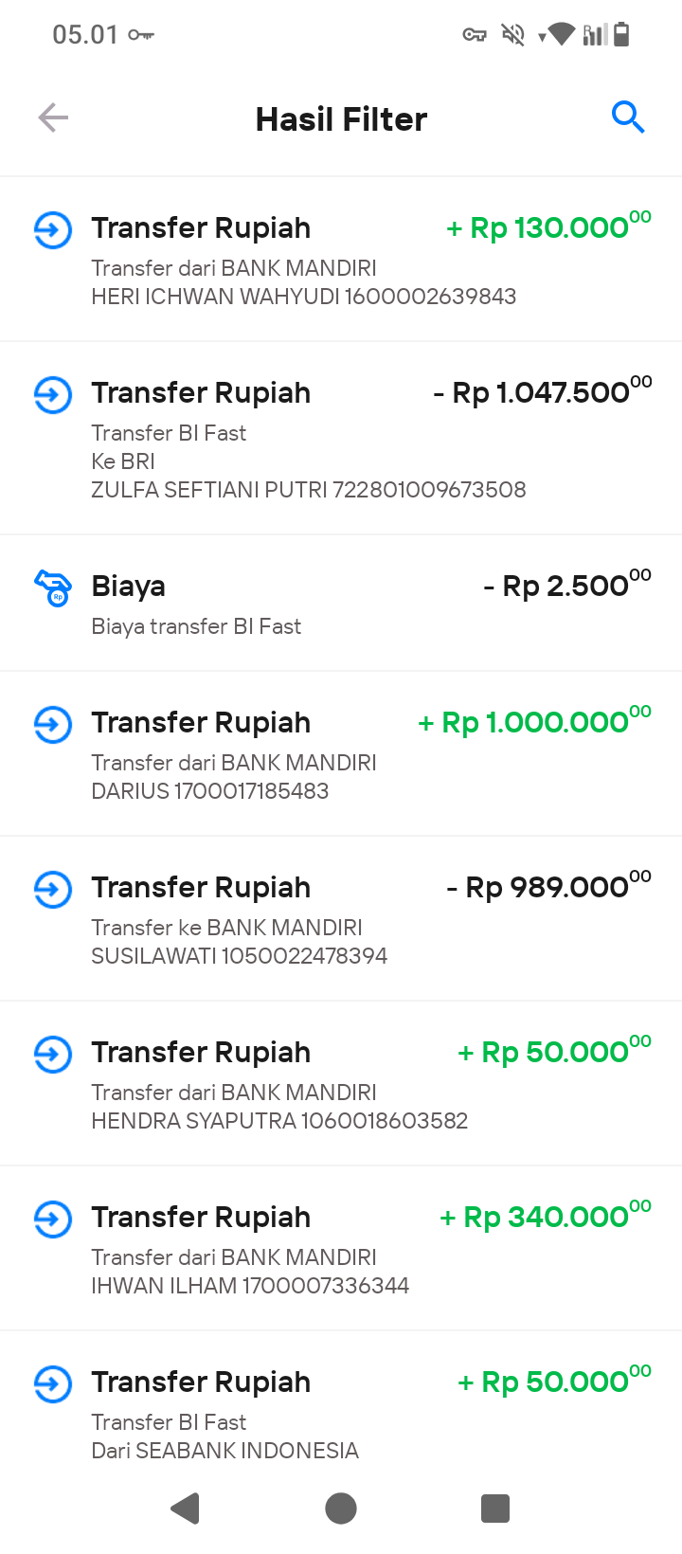Open the - Rp 1.047.500 BI Fast transfer
The height and width of the screenshot is (1554, 682).
coord(341,438)
